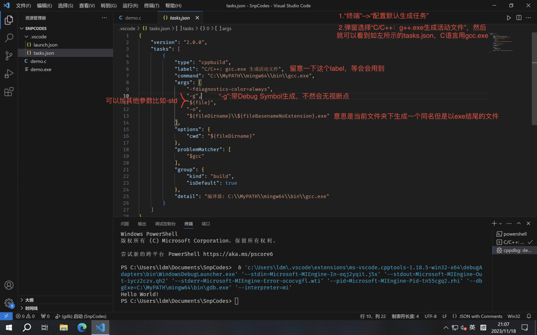Viewport: 537px width, 335px height.
Task: Expand the Outline (大纲) section
Action: click(x=65, y=300)
